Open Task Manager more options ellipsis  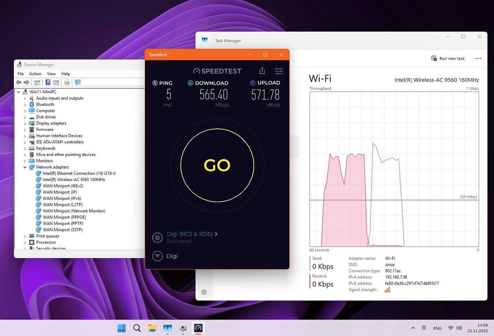click(478, 59)
